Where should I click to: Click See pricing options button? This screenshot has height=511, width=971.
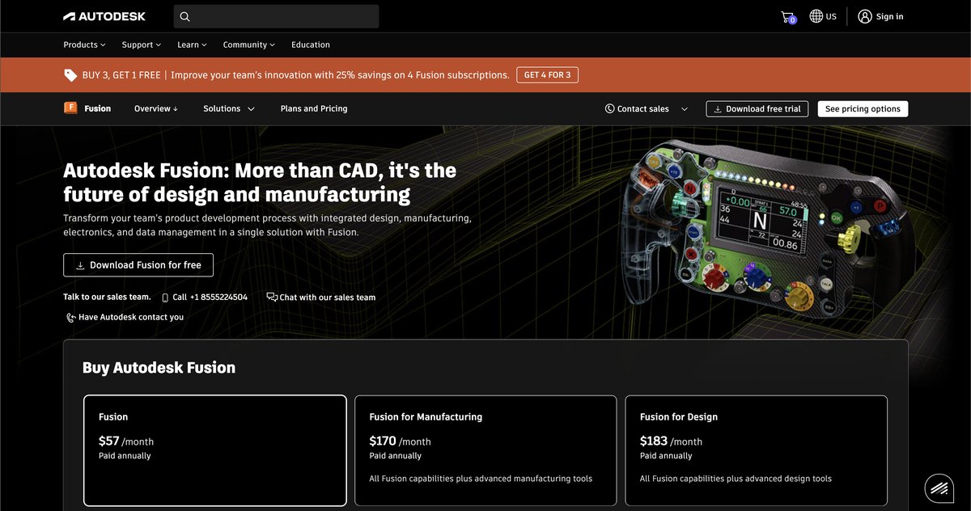pyautogui.click(x=863, y=108)
